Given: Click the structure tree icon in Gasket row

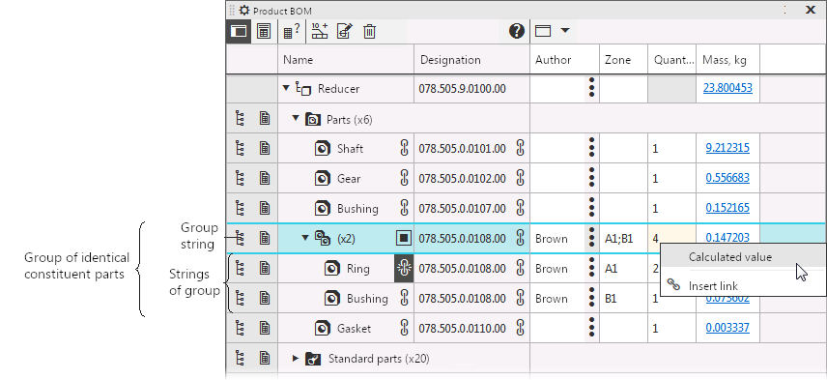Looking at the screenshot, I should pyautogui.click(x=240, y=329).
